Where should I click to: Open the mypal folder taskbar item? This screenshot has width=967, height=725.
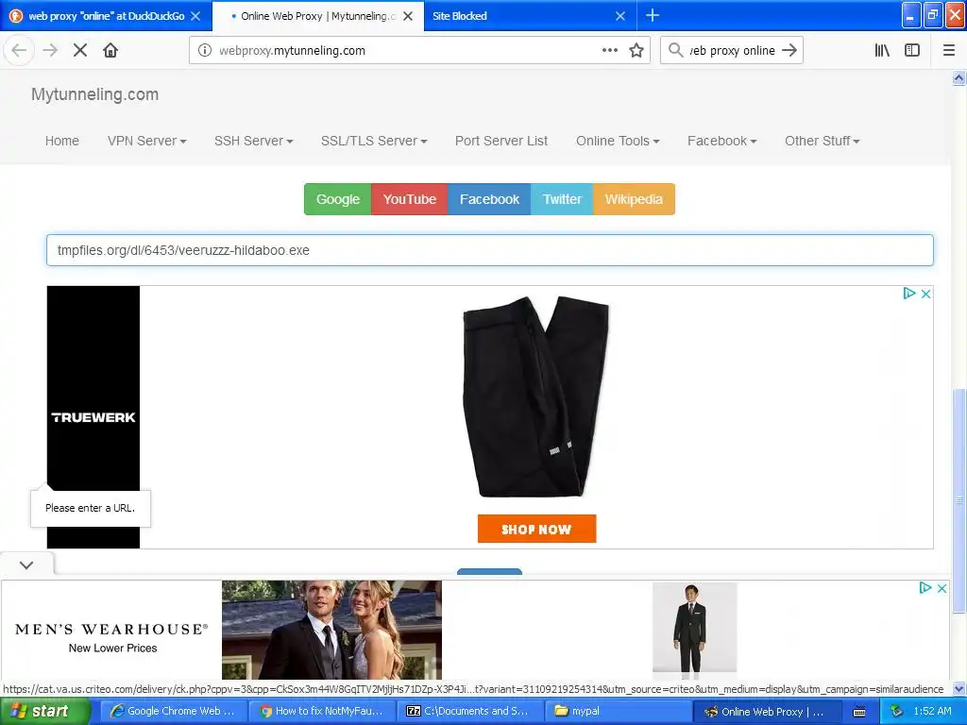click(x=619, y=711)
